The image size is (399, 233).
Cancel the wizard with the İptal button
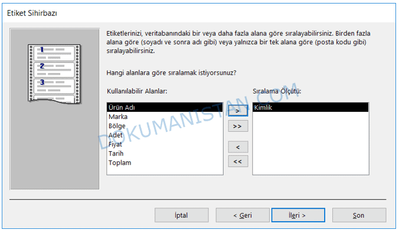coord(181,215)
